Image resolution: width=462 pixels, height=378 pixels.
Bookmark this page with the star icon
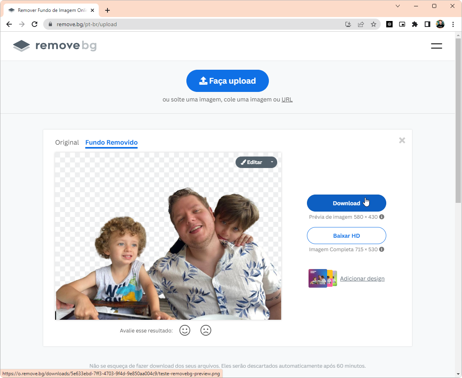coord(374,24)
